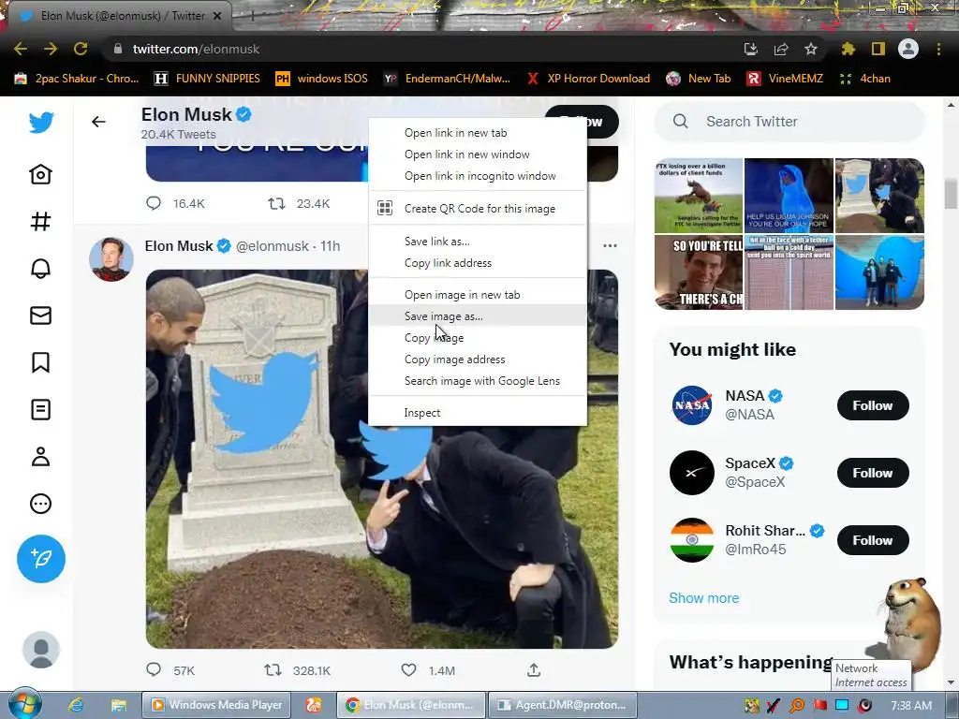Open Internet Explorer from the taskbar
The width and height of the screenshot is (959, 719).
click(x=76, y=705)
